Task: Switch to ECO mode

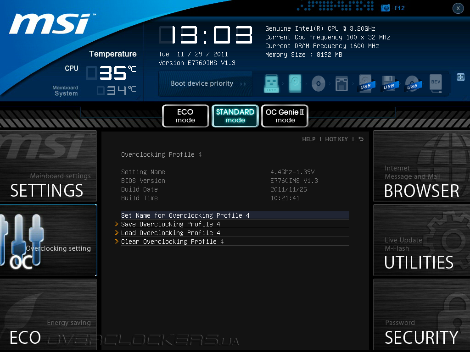Action: (185, 116)
